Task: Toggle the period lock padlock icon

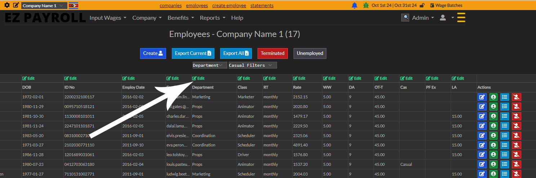Action: [422, 5]
